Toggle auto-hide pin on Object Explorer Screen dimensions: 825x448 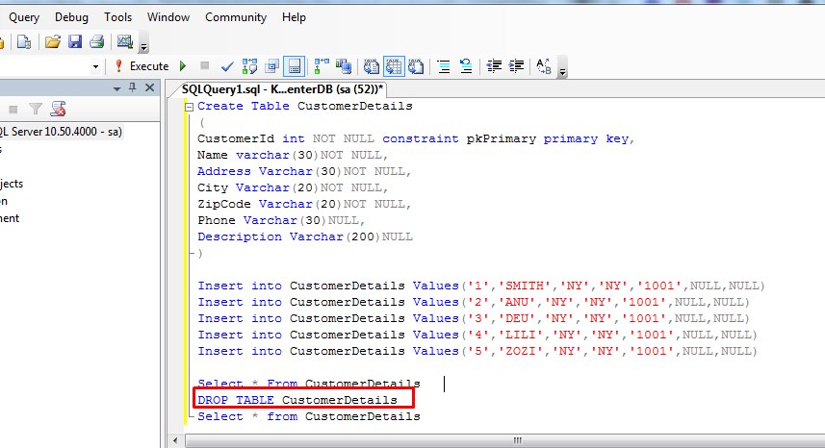coord(132,87)
